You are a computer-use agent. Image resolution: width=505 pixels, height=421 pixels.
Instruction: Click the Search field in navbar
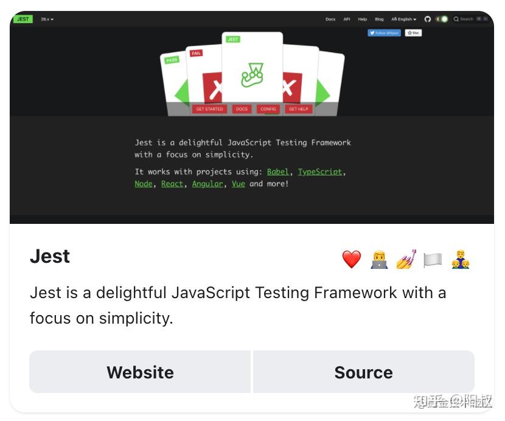[470, 19]
